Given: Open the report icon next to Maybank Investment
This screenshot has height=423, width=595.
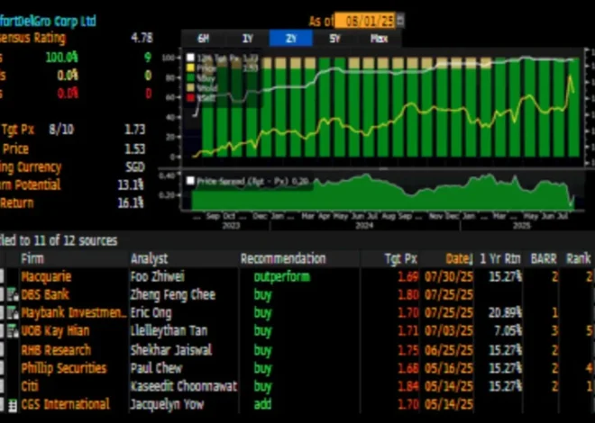Looking at the screenshot, I should (12, 313).
